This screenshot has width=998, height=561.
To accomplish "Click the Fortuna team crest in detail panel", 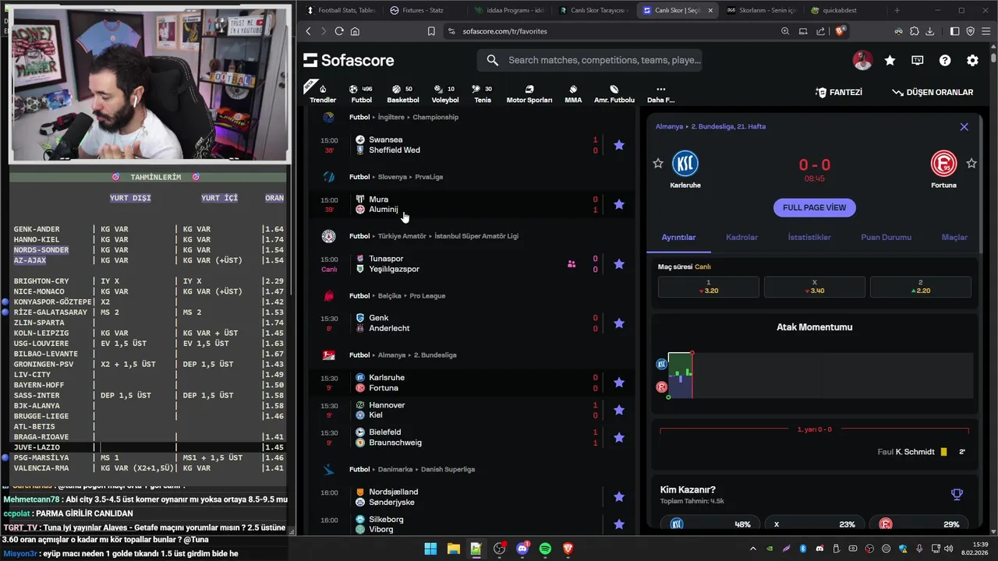I will coord(943,164).
